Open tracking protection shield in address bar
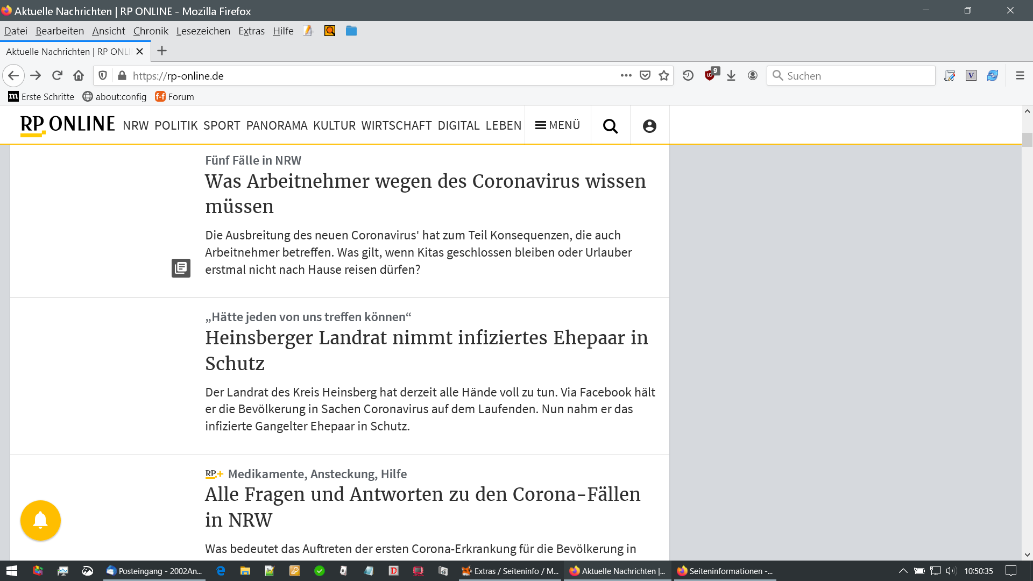 click(x=103, y=76)
